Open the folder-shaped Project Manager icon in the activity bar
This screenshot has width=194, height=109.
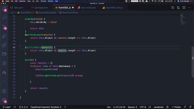coord(4,54)
